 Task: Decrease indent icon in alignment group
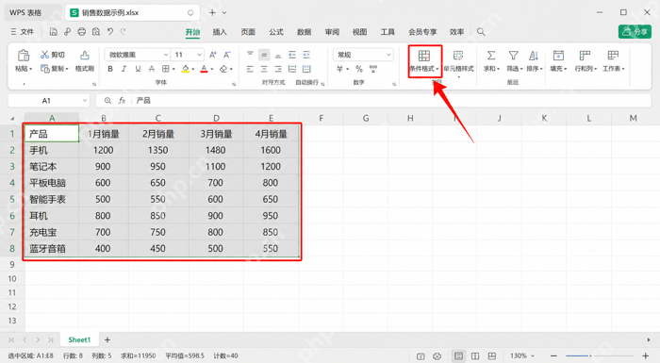point(292,55)
